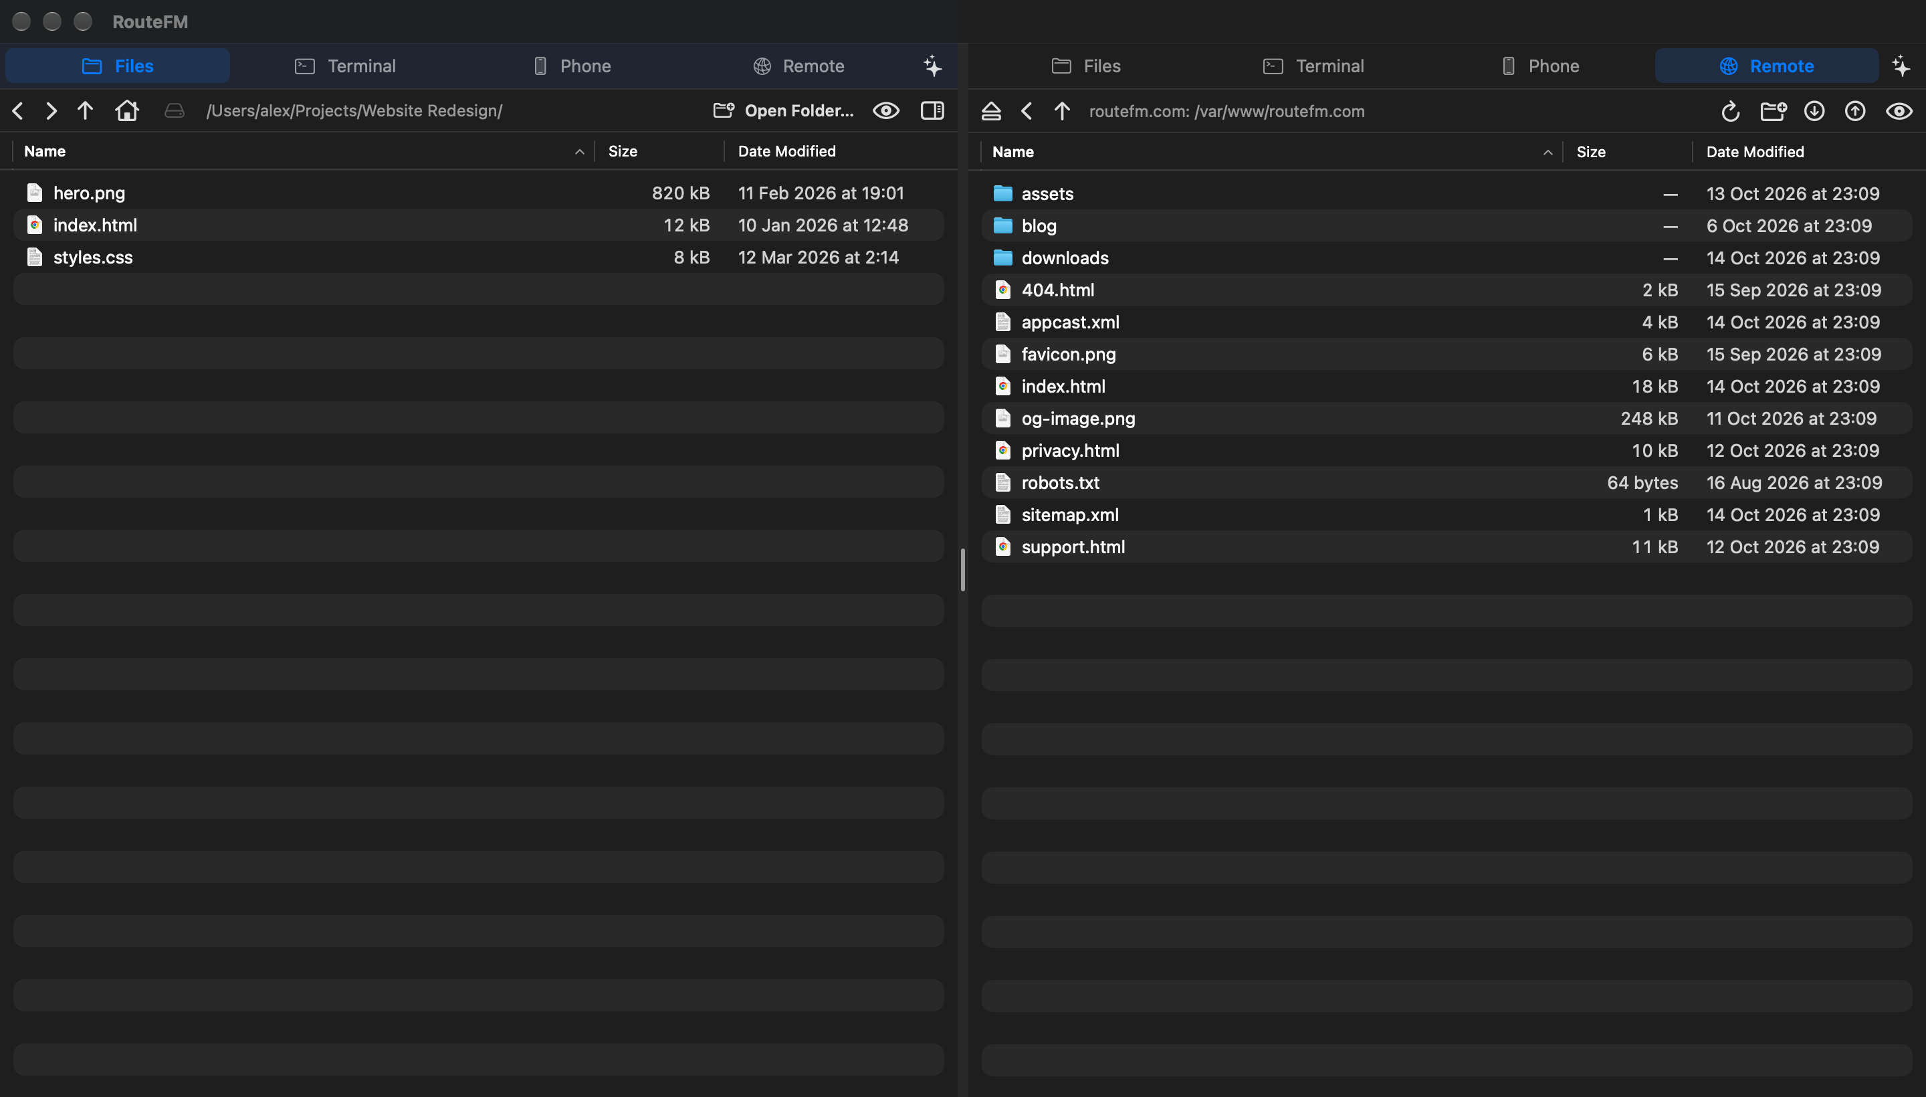Switch to Phone tab in right pane
This screenshot has height=1097, width=1926.
1539,66
